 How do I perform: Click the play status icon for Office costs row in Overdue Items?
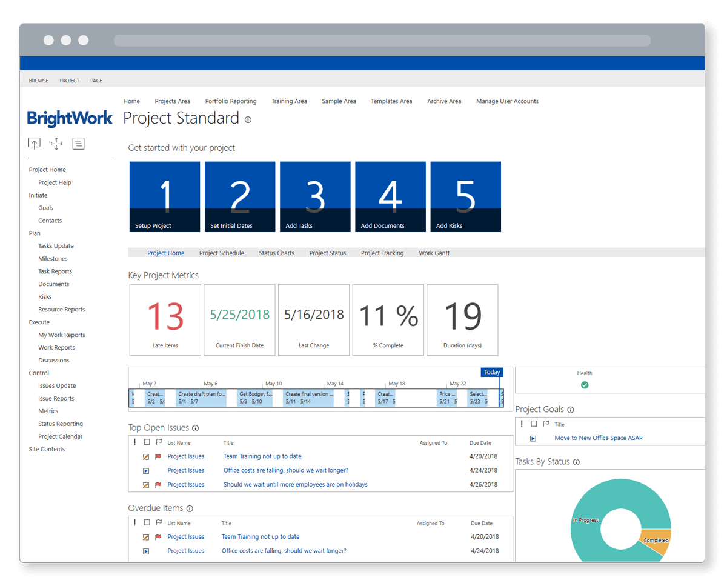pyautogui.click(x=146, y=551)
